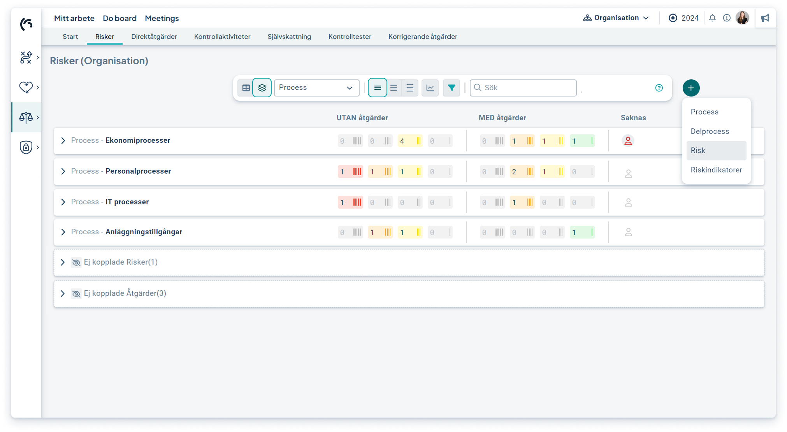Open the filter funnel
This screenshot has width=787, height=432.
tap(451, 88)
